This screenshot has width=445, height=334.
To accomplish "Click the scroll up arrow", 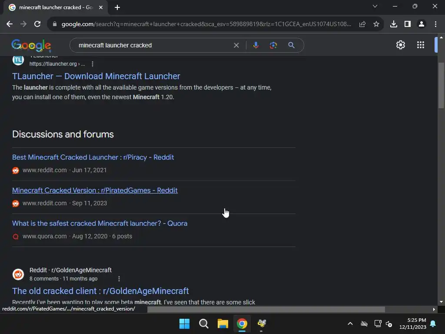I will pyautogui.click(x=441, y=37).
